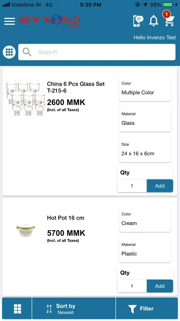Open the hamburger menu
180x321 pixels.
point(10,21)
